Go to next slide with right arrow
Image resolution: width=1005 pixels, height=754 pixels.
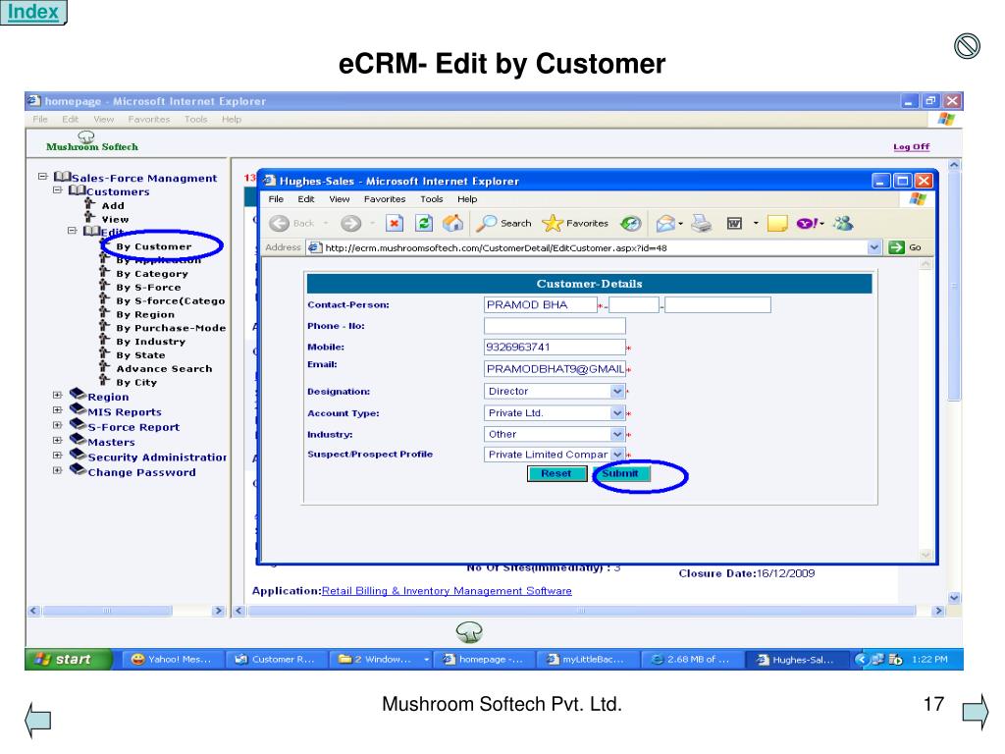pyautogui.click(x=976, y=711)
